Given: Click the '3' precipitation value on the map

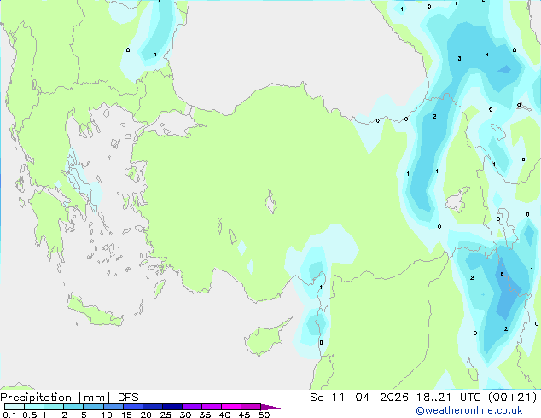Looking at the screenshot, I should pyautogui.click(x=459, y=58).
